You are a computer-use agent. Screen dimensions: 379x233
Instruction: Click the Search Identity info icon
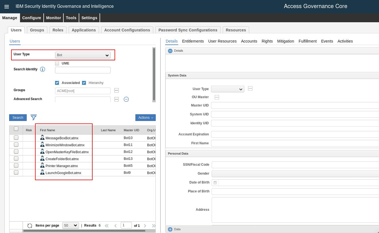43,69
